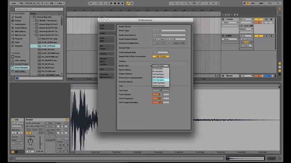Open the Look Feel preferences tab
Viewport: 291px width, 163px height.
[x=107, y=27]
